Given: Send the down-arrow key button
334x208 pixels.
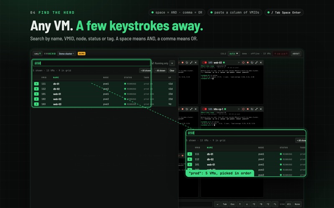Looking at the screenshot, I should click(x=247, y=204).
